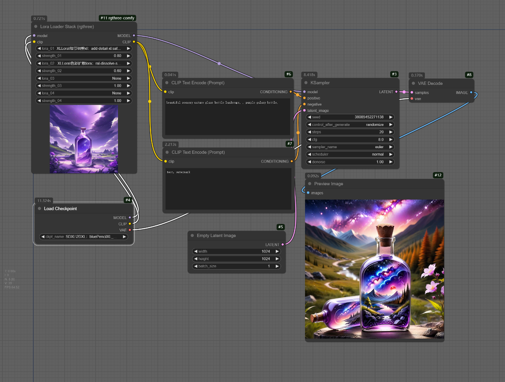The width and height of the screenshot is (505, 382).
Task: Open the lora_03 None selector
Action: (84, 78)
